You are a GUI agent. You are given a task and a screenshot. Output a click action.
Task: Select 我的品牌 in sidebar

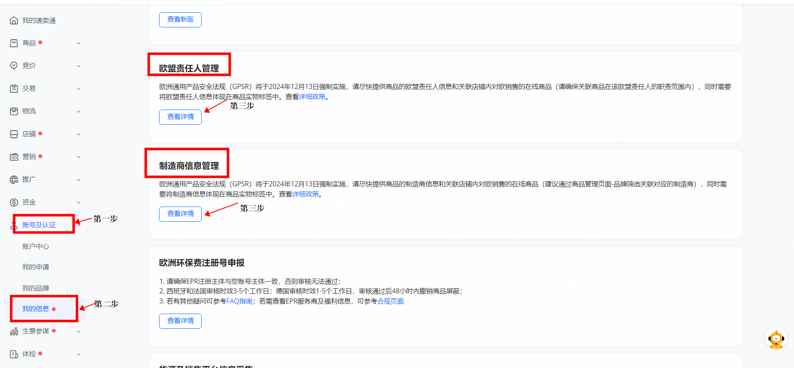coord(35,288)
